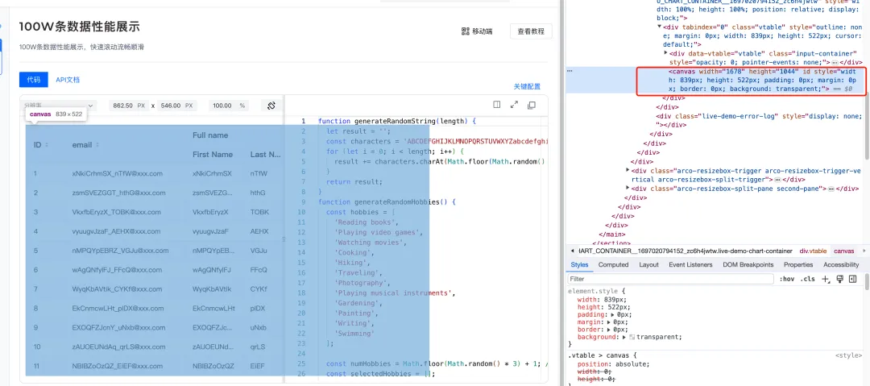
Task: Sort the ID column in the table
Action: click(49, 145)
